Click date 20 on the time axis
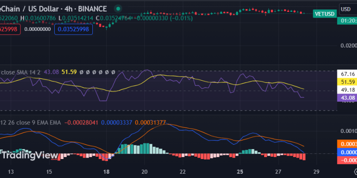Image resolution: width=357 pixels, height=178 pixels. point(144,171)
